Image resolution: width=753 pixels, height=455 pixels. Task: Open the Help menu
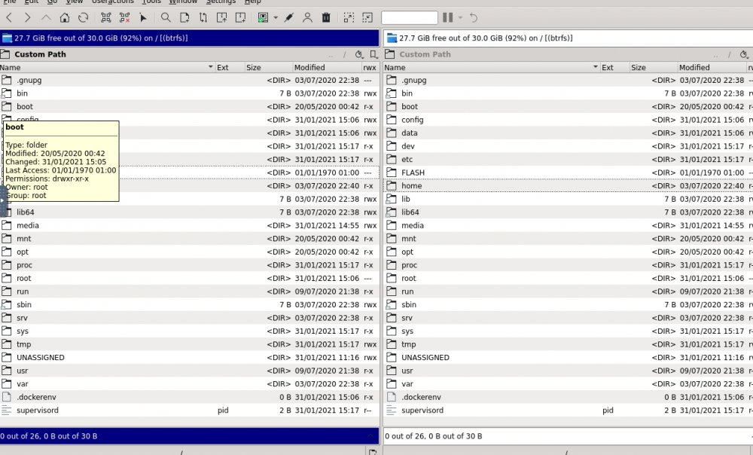(x=252, y=2)
